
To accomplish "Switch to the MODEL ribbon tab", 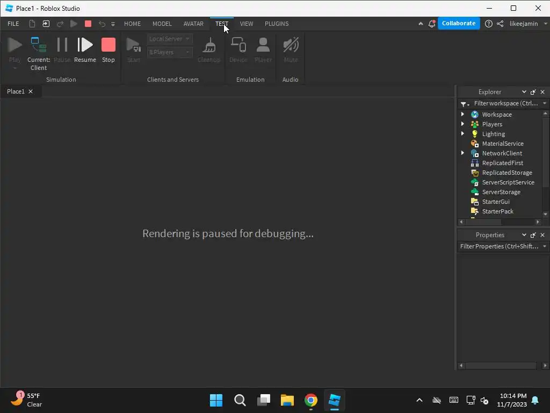I will coord(162,24).
